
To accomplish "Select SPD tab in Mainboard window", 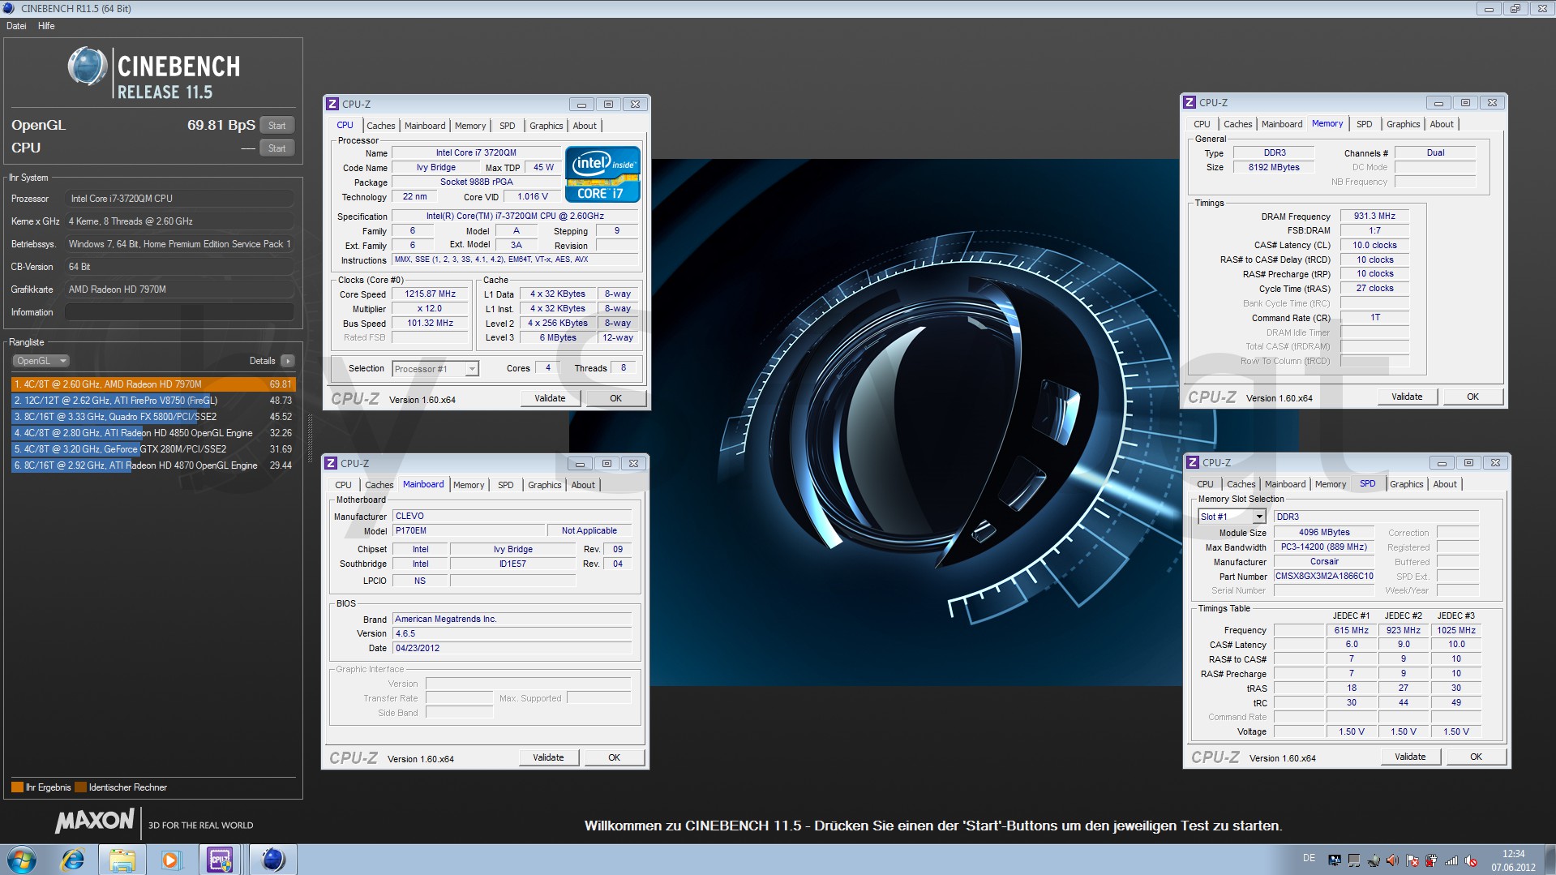I will point(505,485).
